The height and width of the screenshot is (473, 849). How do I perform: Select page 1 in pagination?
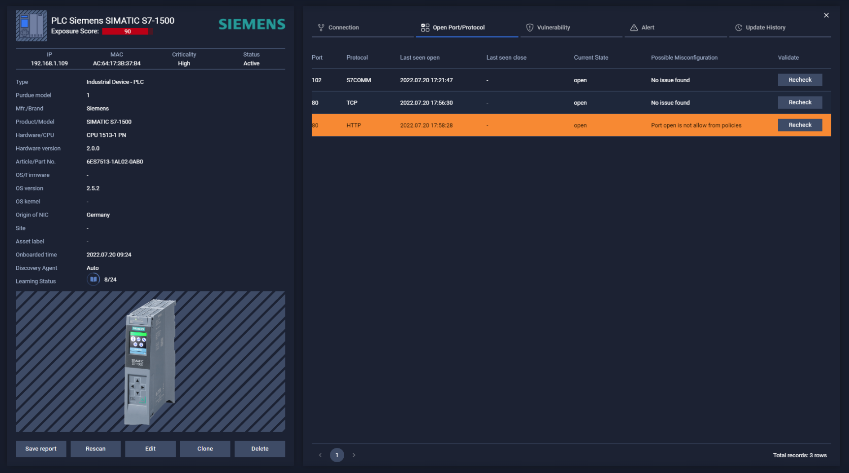pos(337,455)
